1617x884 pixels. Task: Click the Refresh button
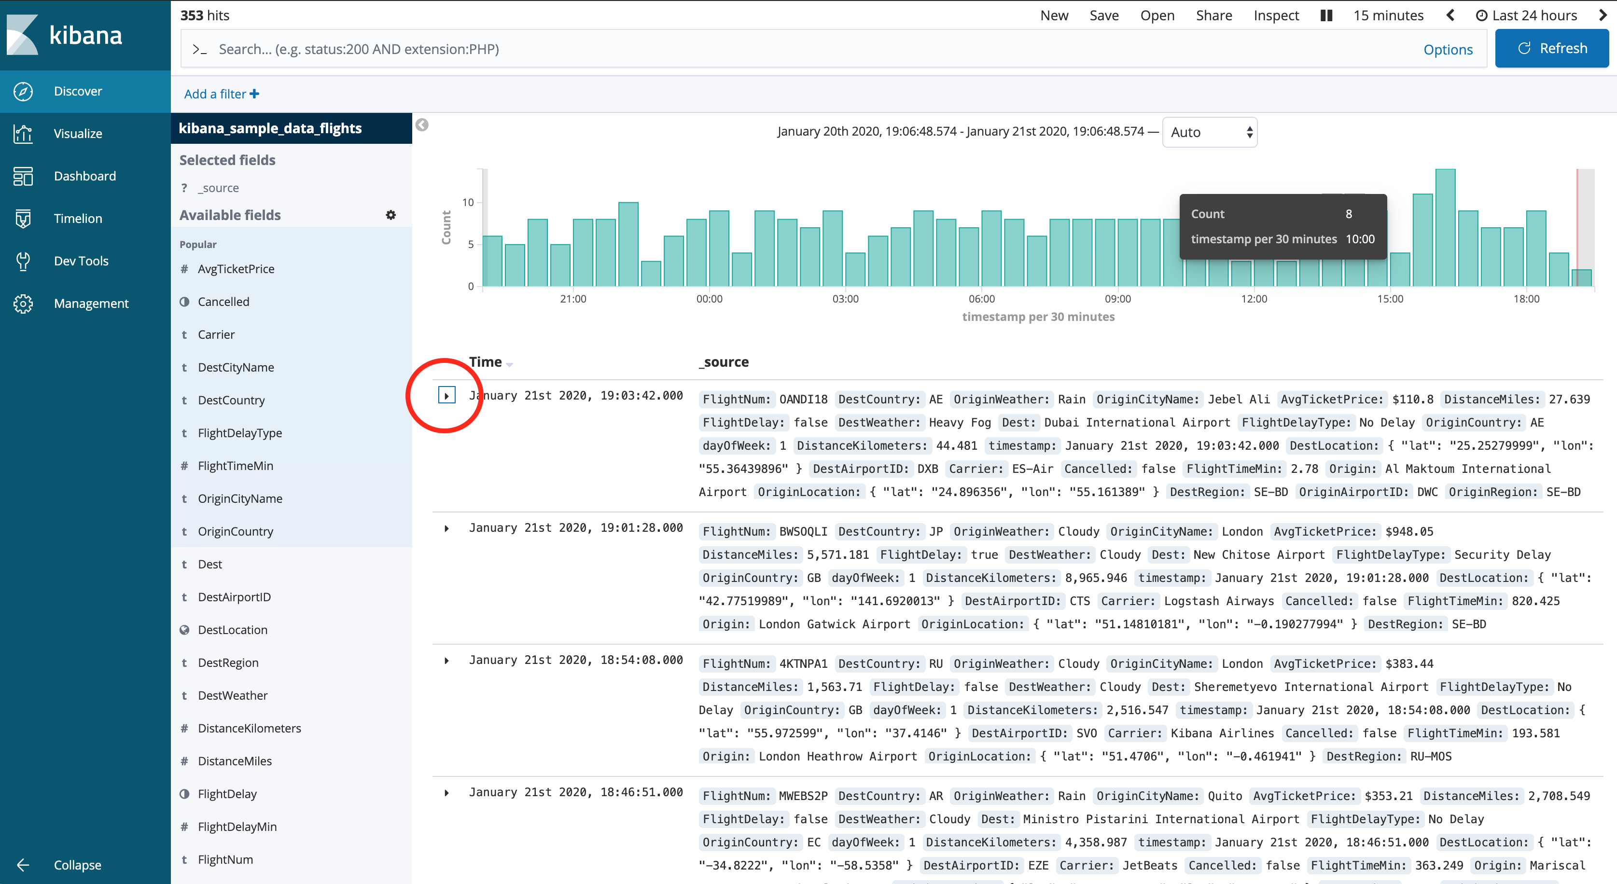tap(1552, 48)
